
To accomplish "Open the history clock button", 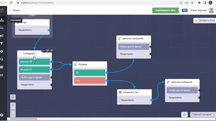I will click(185, 115).
